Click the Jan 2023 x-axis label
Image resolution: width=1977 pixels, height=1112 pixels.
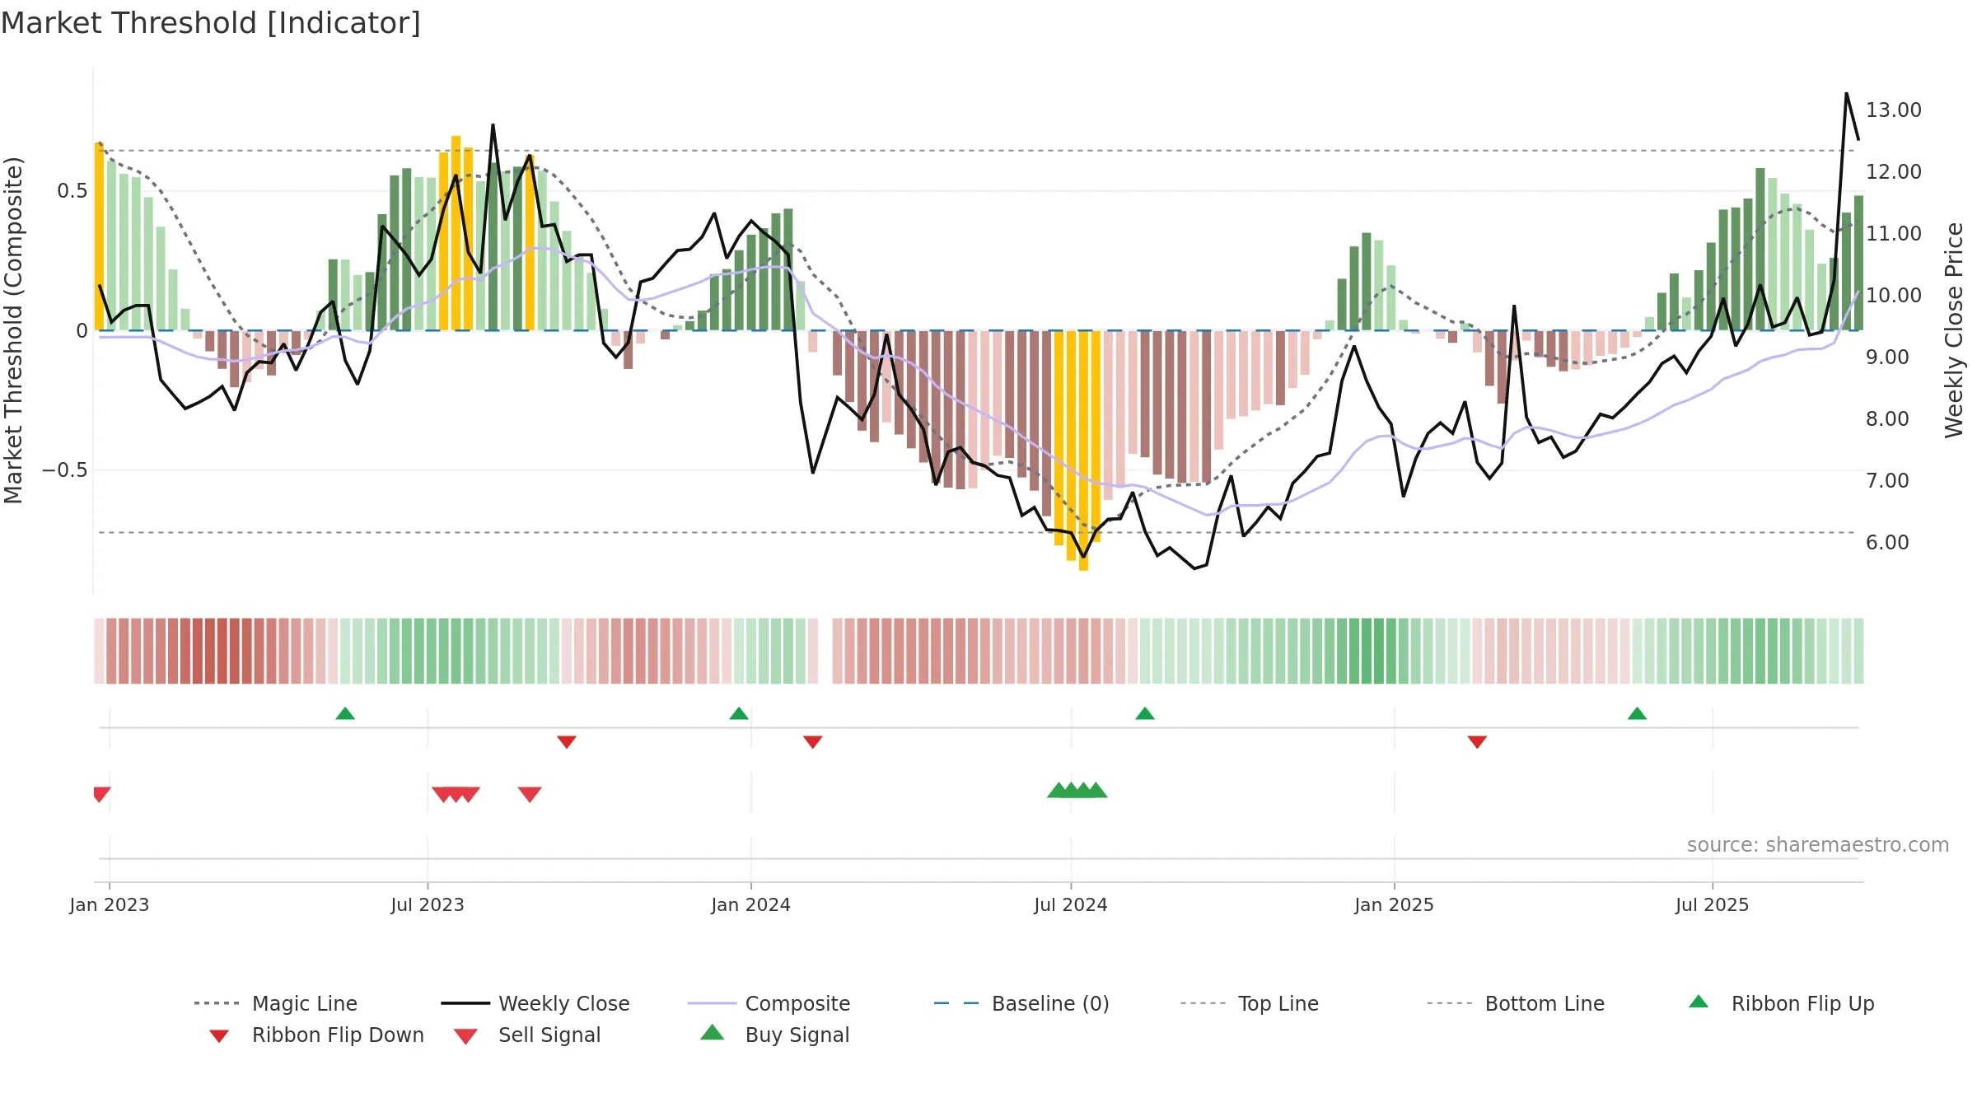point(110,904)
